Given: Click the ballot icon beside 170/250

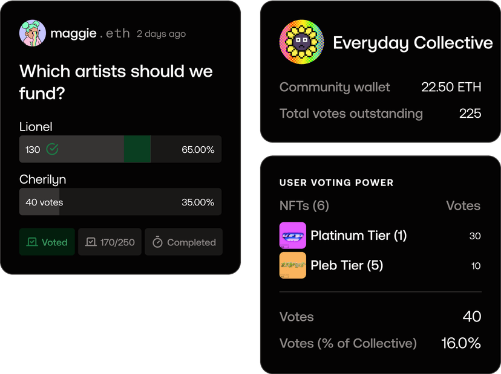Looking at the screenshot, I should (x=91, y=242).
